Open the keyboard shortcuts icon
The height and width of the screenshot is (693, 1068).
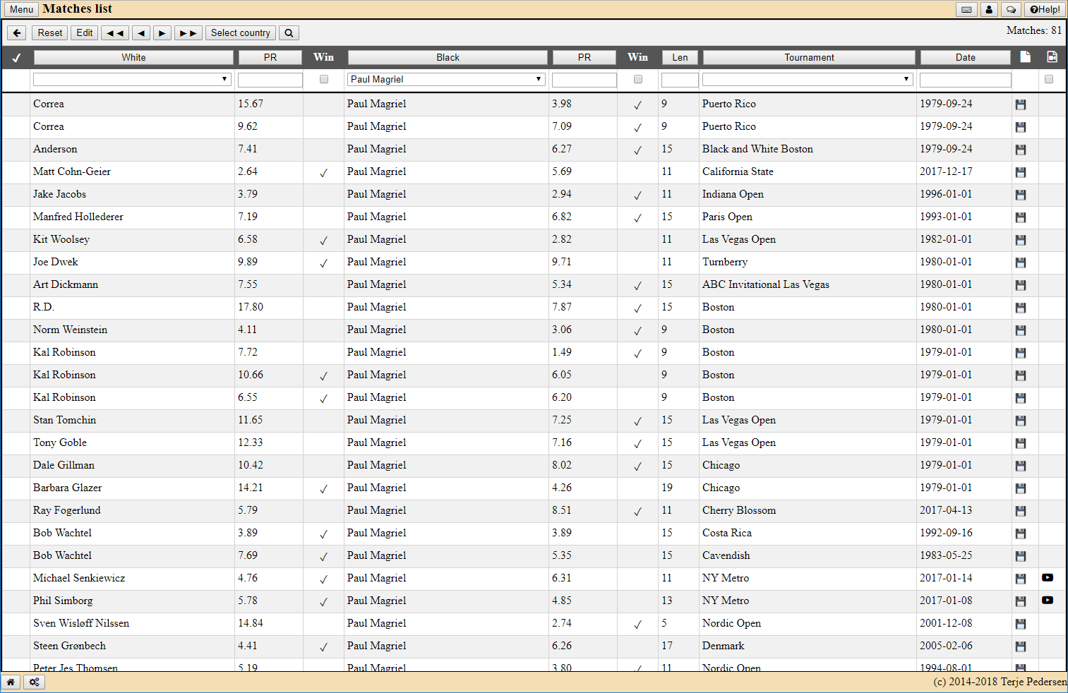(966, 10)
